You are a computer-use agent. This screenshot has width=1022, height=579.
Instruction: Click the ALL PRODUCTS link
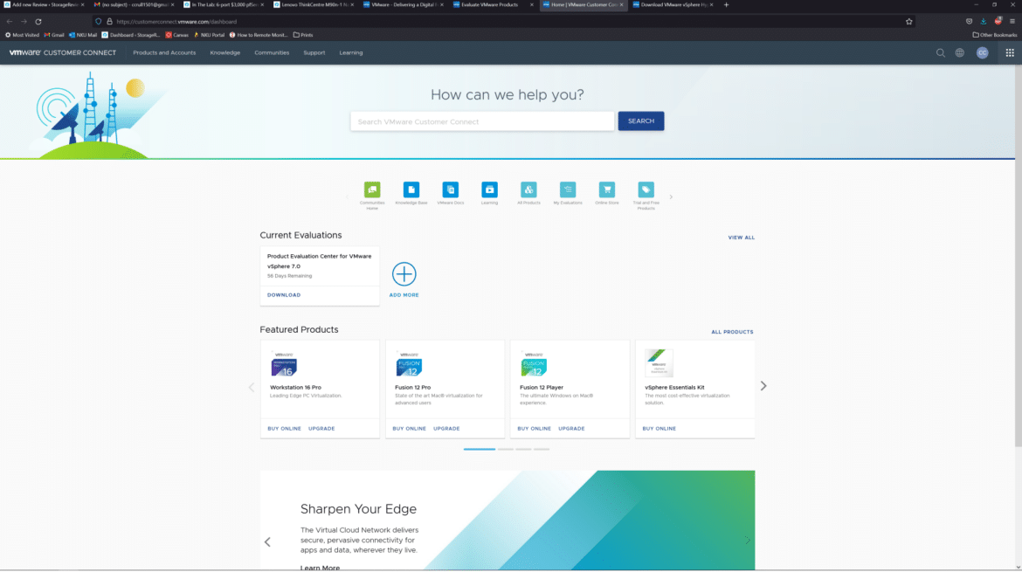[x=732, y=332]
